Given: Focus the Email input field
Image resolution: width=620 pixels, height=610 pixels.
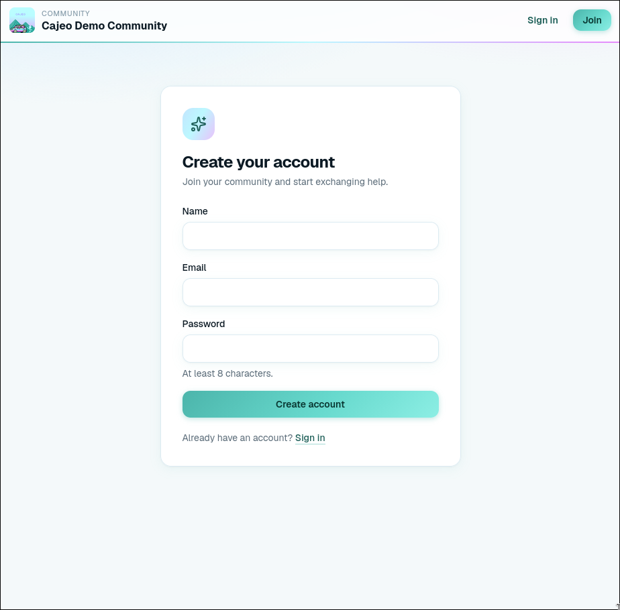Looking at the screenshot, I should click(311, 292).
